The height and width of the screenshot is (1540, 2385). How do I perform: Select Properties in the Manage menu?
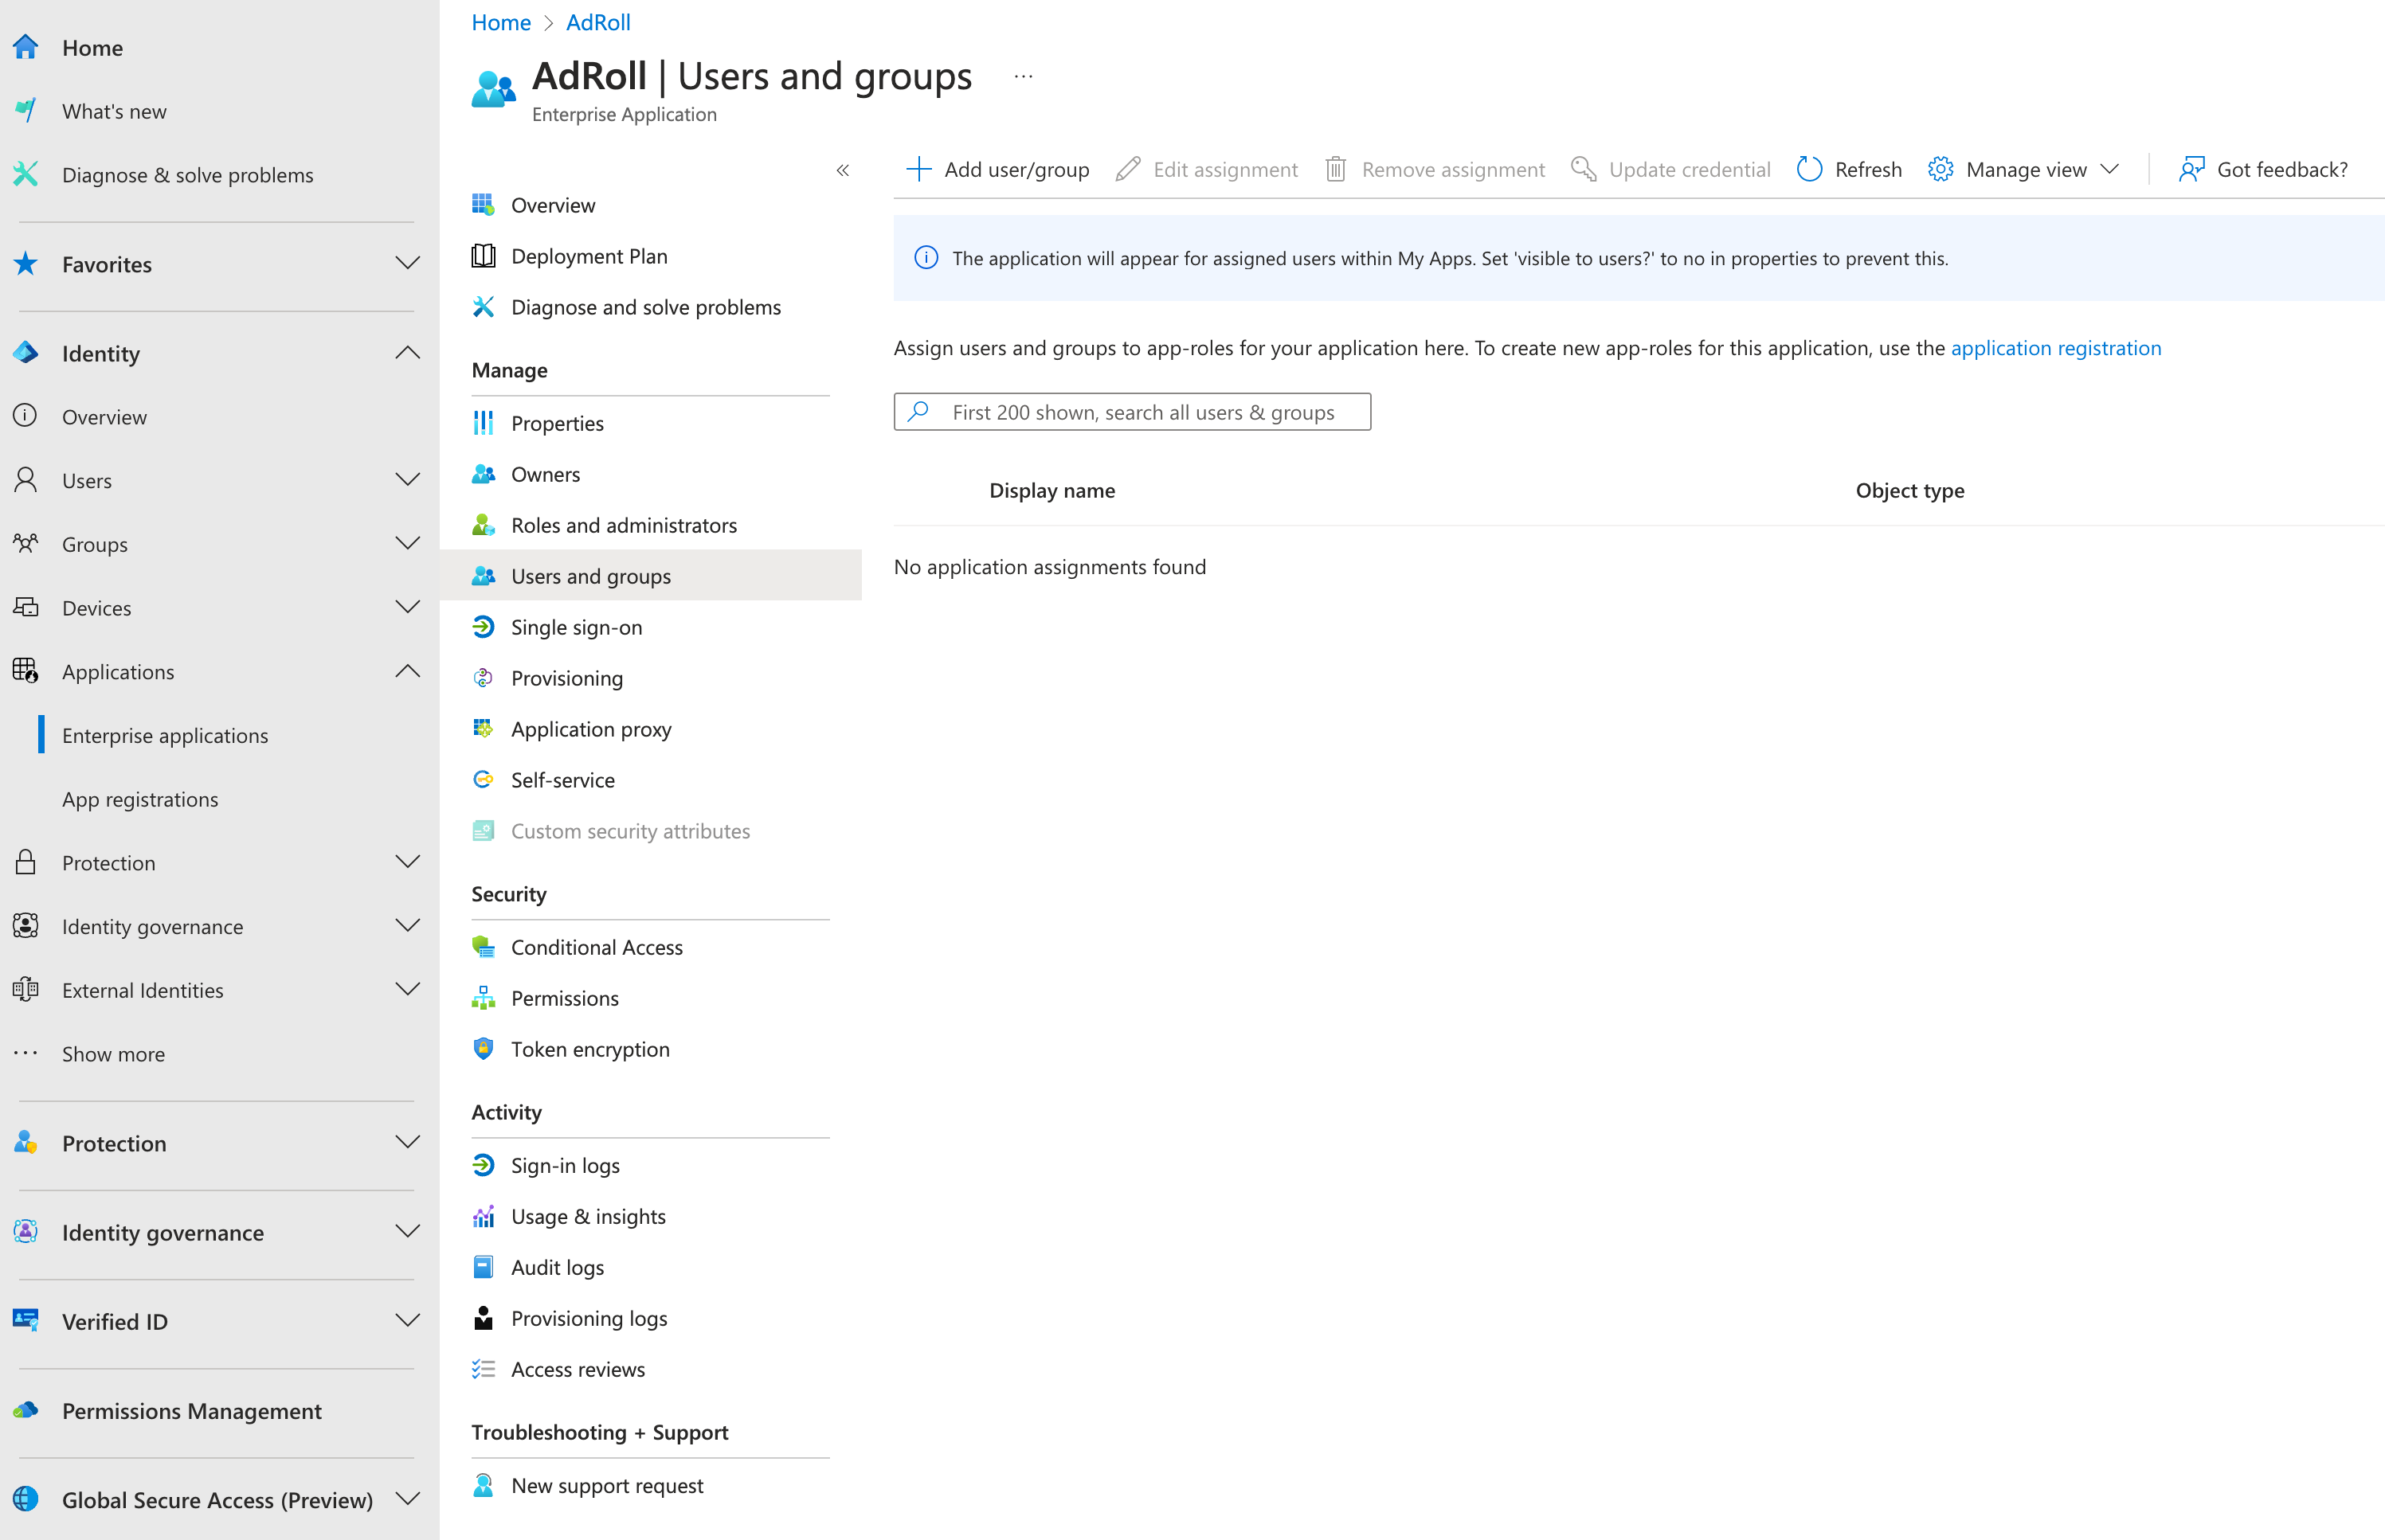(x=556, y=423)
